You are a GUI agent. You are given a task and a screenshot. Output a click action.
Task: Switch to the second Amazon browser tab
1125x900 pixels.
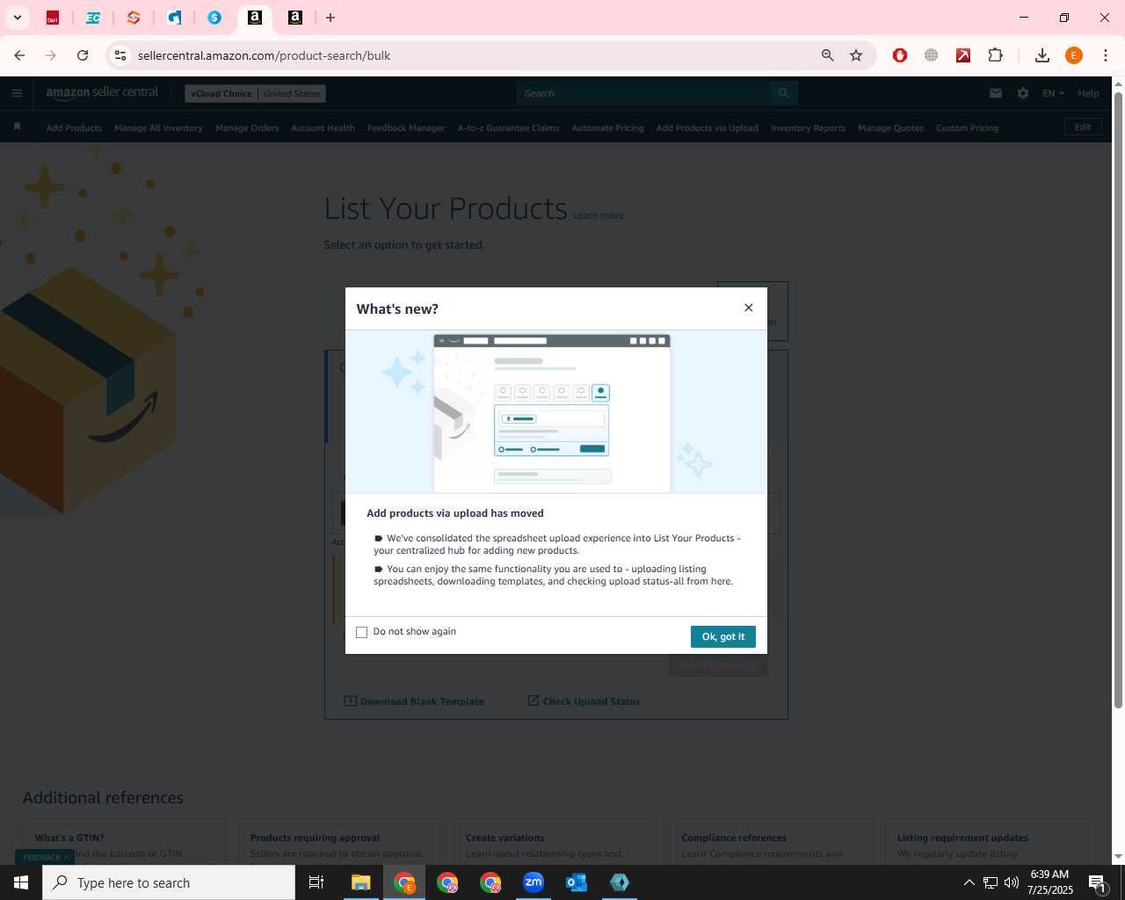pos(295,18)
